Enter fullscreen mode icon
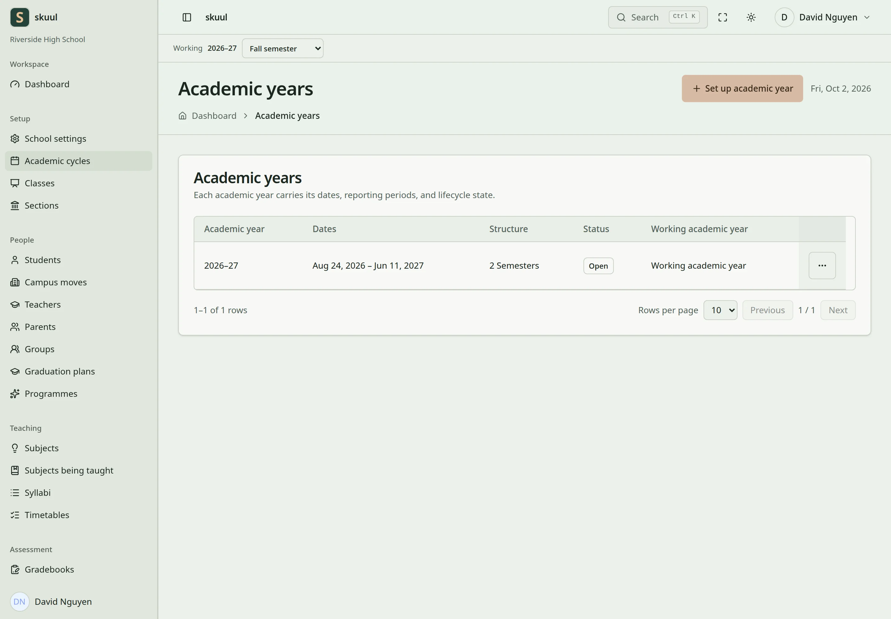 [723, 17]
